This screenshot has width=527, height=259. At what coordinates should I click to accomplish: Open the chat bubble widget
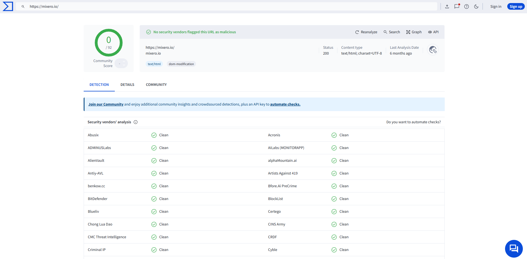coord(514,248)
